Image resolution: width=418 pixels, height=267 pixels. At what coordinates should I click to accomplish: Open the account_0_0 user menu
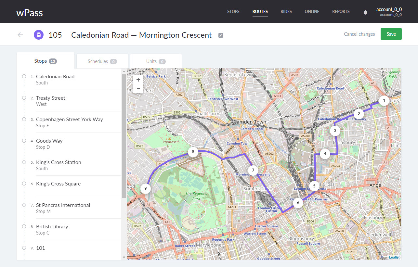389,12
